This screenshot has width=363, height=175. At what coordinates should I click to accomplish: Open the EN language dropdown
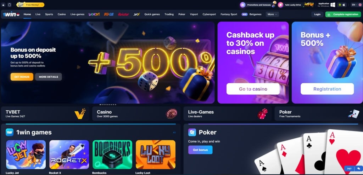point(356,5)
